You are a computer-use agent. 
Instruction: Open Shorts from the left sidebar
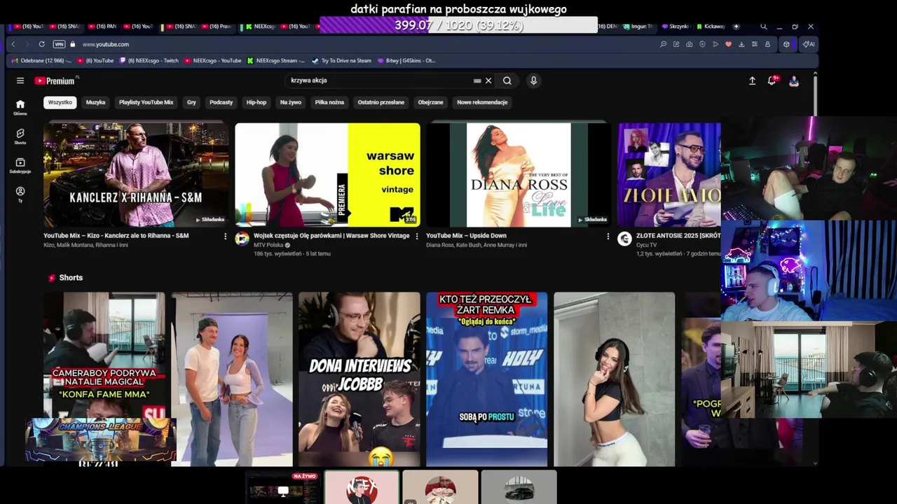click(x=20, y=136)
